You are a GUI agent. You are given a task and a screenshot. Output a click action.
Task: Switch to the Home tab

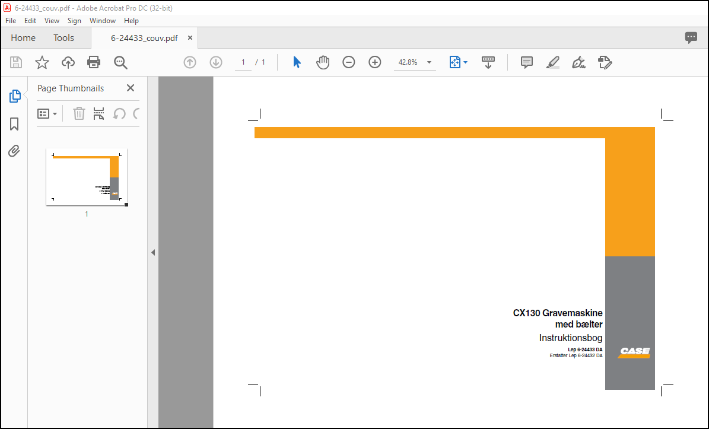pyautogui.click(x=23, y=38)
